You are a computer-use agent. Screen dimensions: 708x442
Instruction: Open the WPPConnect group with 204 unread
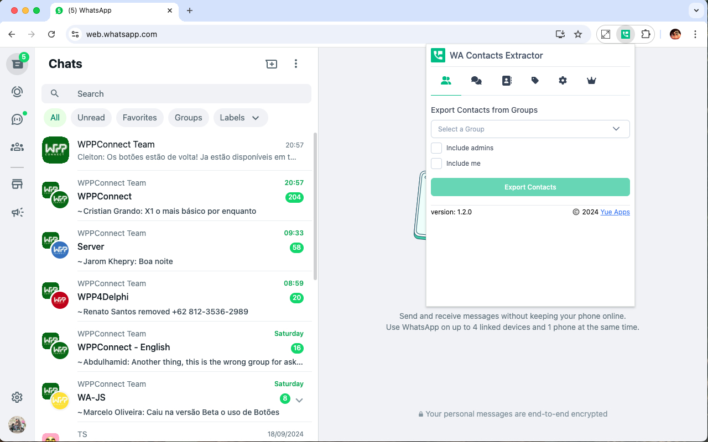(x=176, y=196)
